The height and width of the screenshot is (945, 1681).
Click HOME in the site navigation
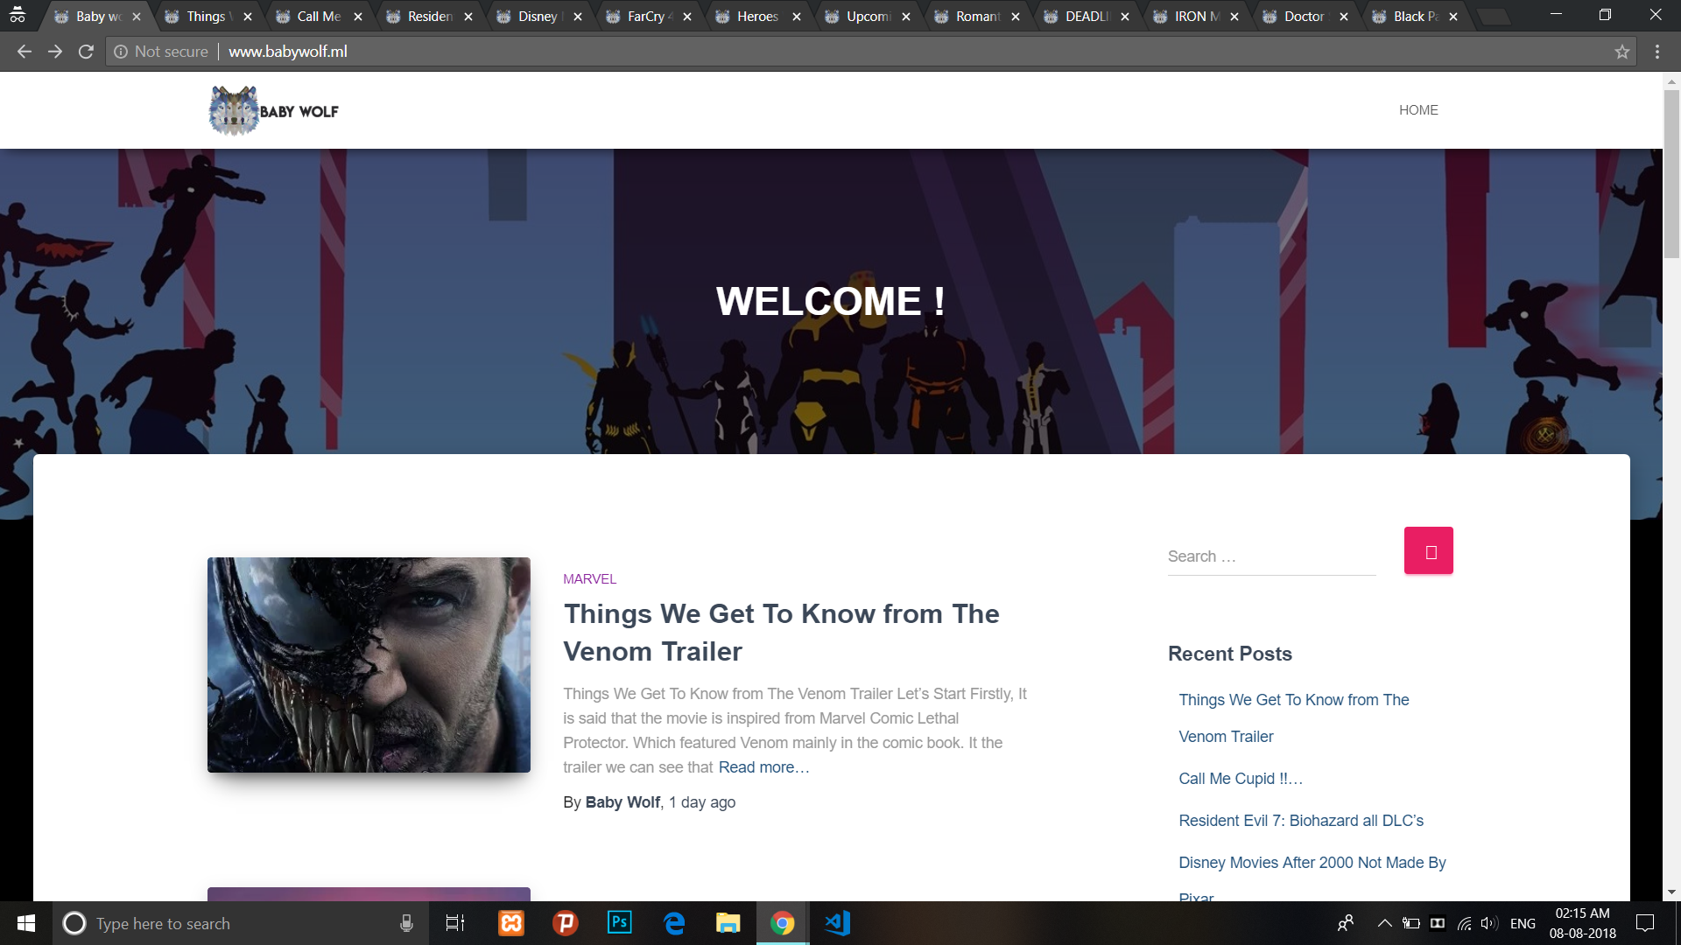click(1418, 110)
